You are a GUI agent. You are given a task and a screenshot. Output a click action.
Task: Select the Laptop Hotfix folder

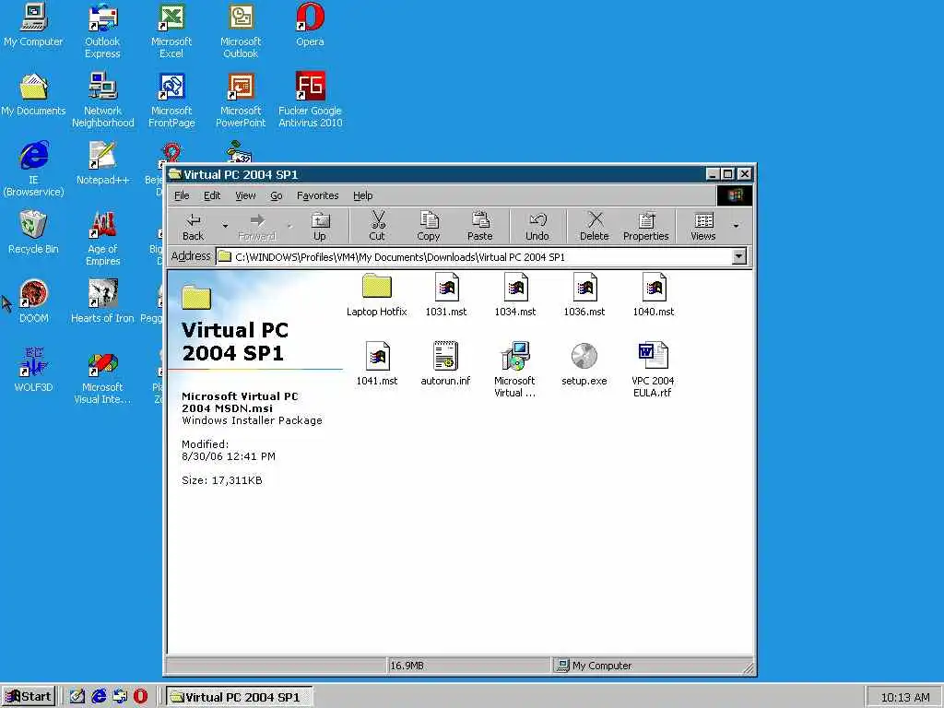pyautogui.click(x=377, y=295)
